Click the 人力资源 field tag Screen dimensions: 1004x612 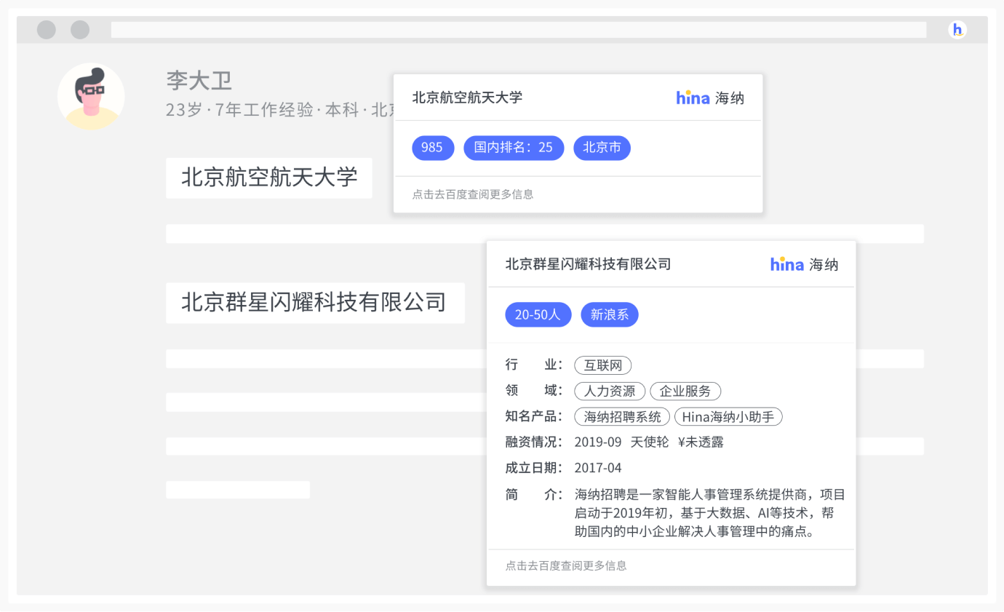[610, 392]
